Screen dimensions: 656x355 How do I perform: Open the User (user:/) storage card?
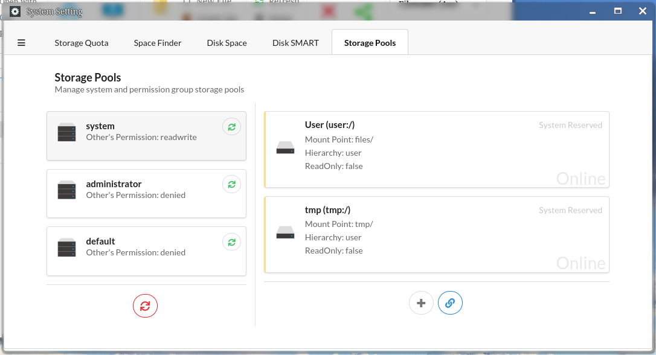437,150
